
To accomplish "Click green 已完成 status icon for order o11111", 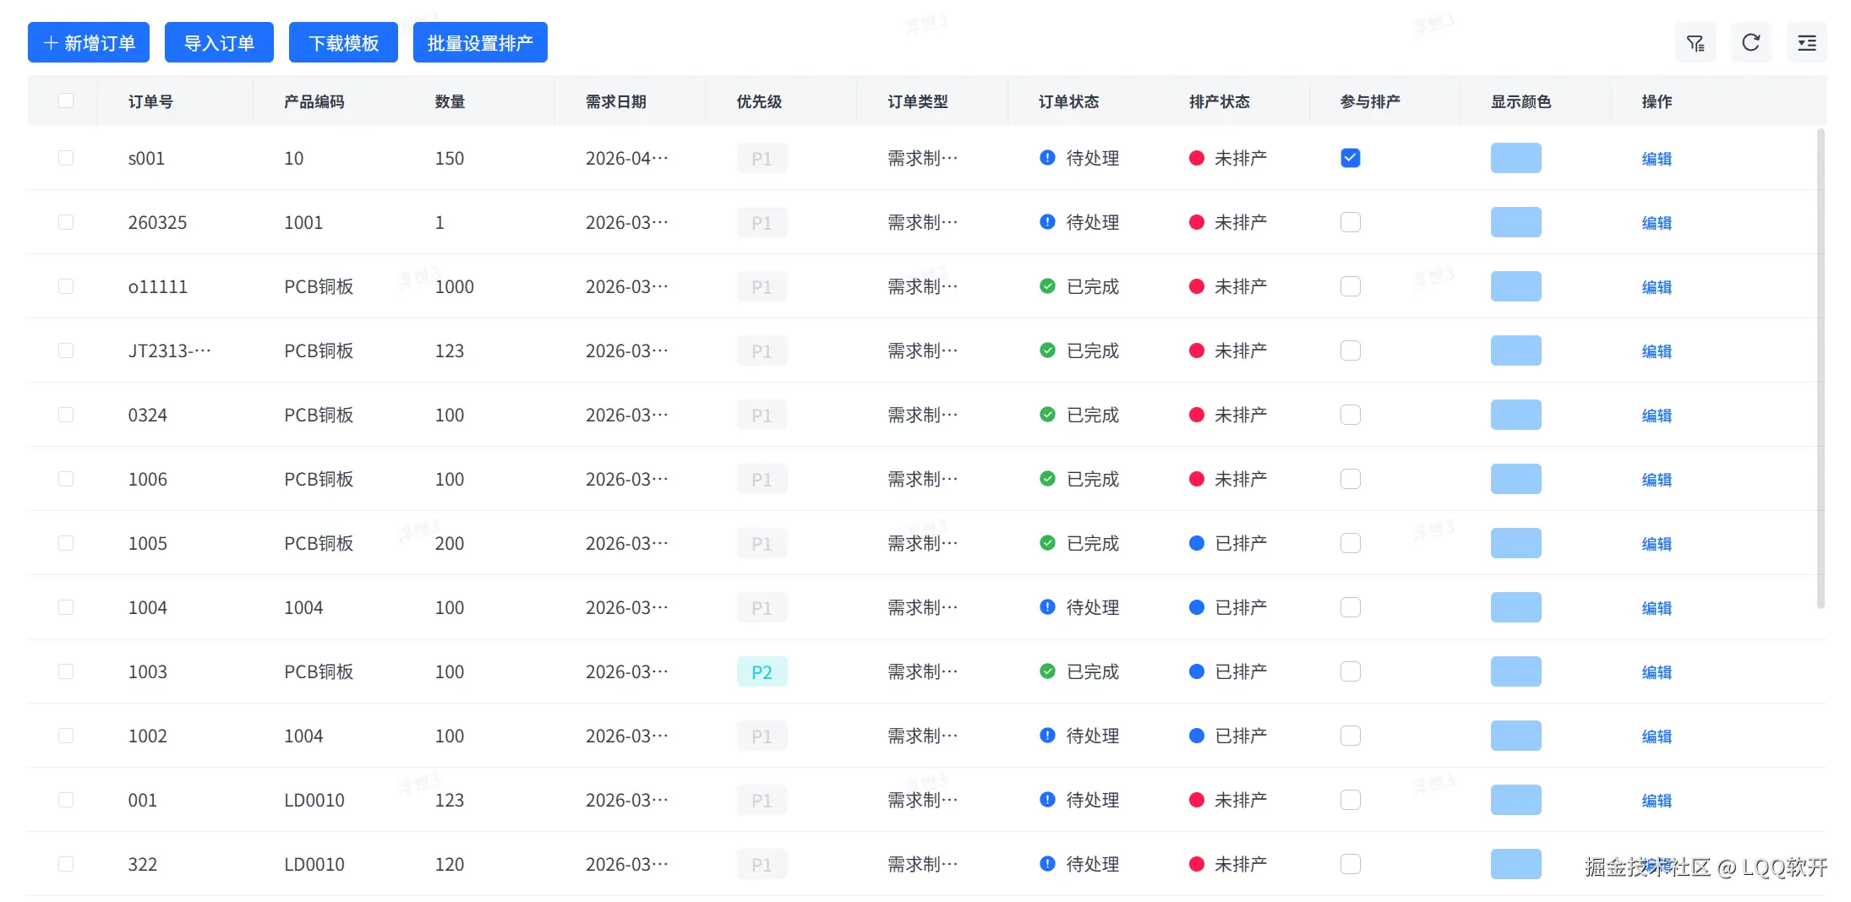I will (x=1047, y=286).
